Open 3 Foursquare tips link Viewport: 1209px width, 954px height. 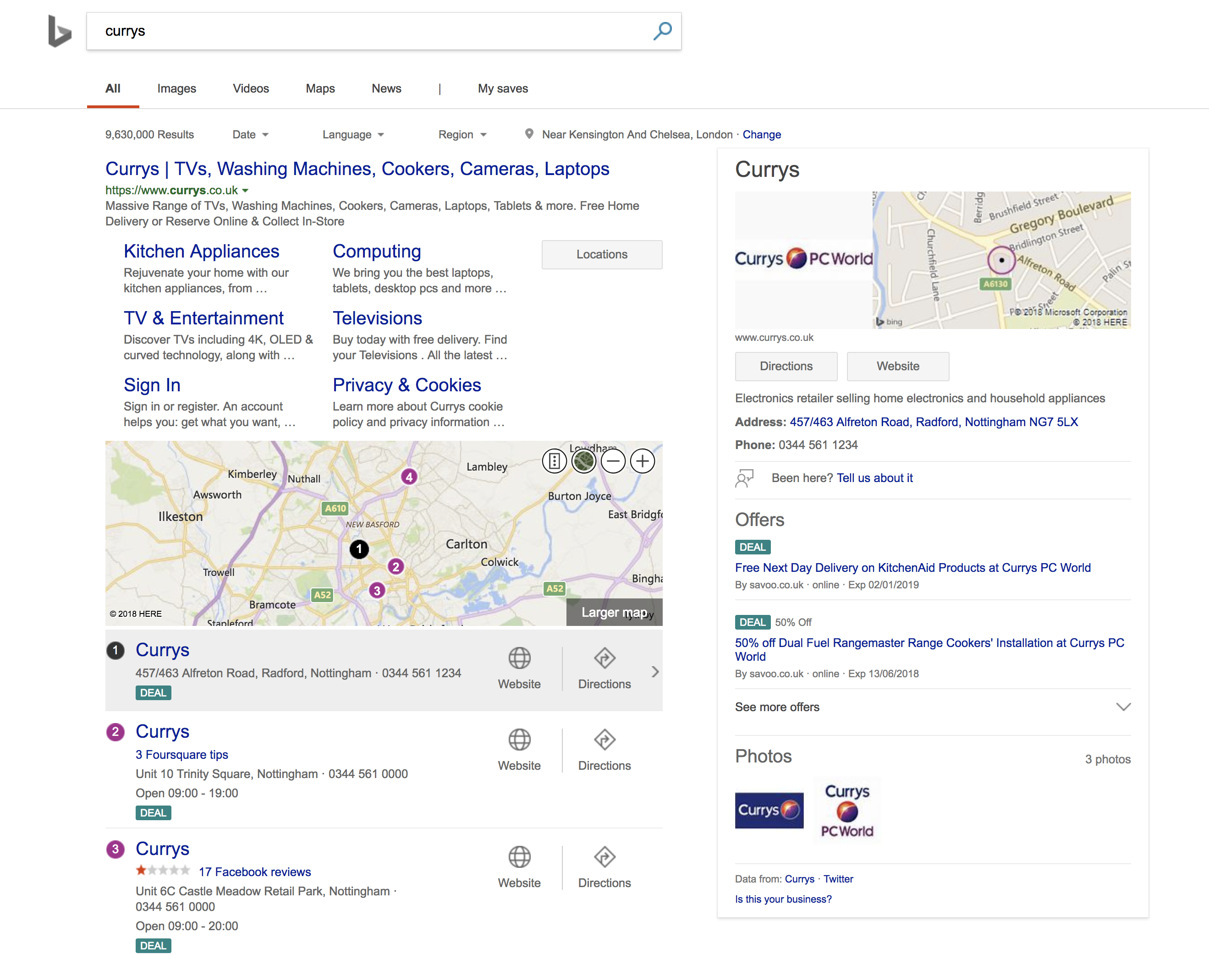[x=181, y=755]
